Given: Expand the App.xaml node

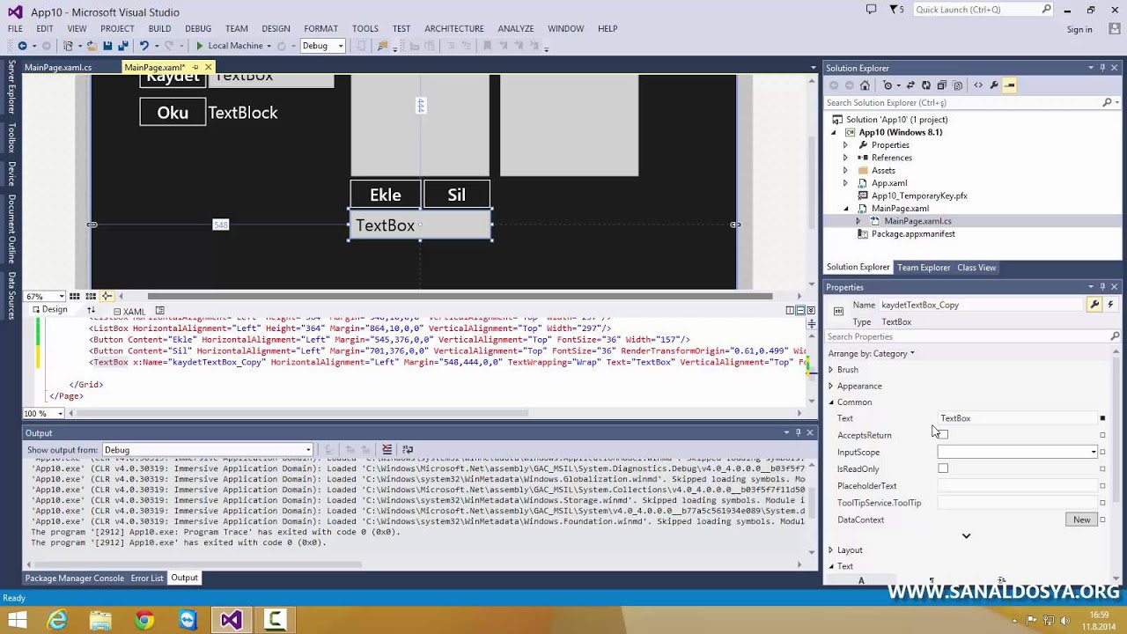Looking at the screenshot, I should click(845, 183).
